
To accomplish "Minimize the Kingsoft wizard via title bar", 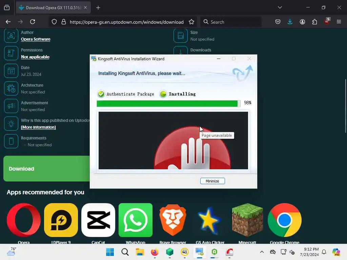I will 219,59.
